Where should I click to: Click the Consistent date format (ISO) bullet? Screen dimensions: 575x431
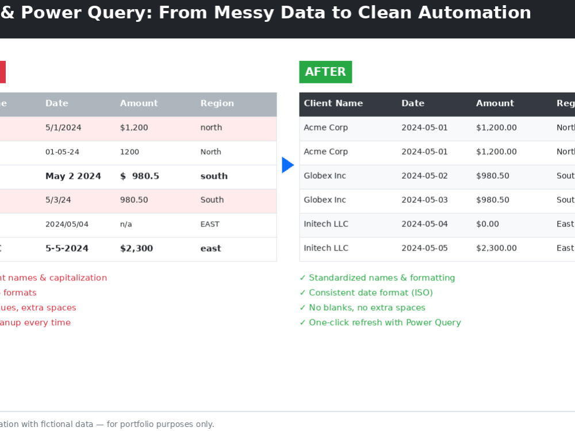[366, 293]
